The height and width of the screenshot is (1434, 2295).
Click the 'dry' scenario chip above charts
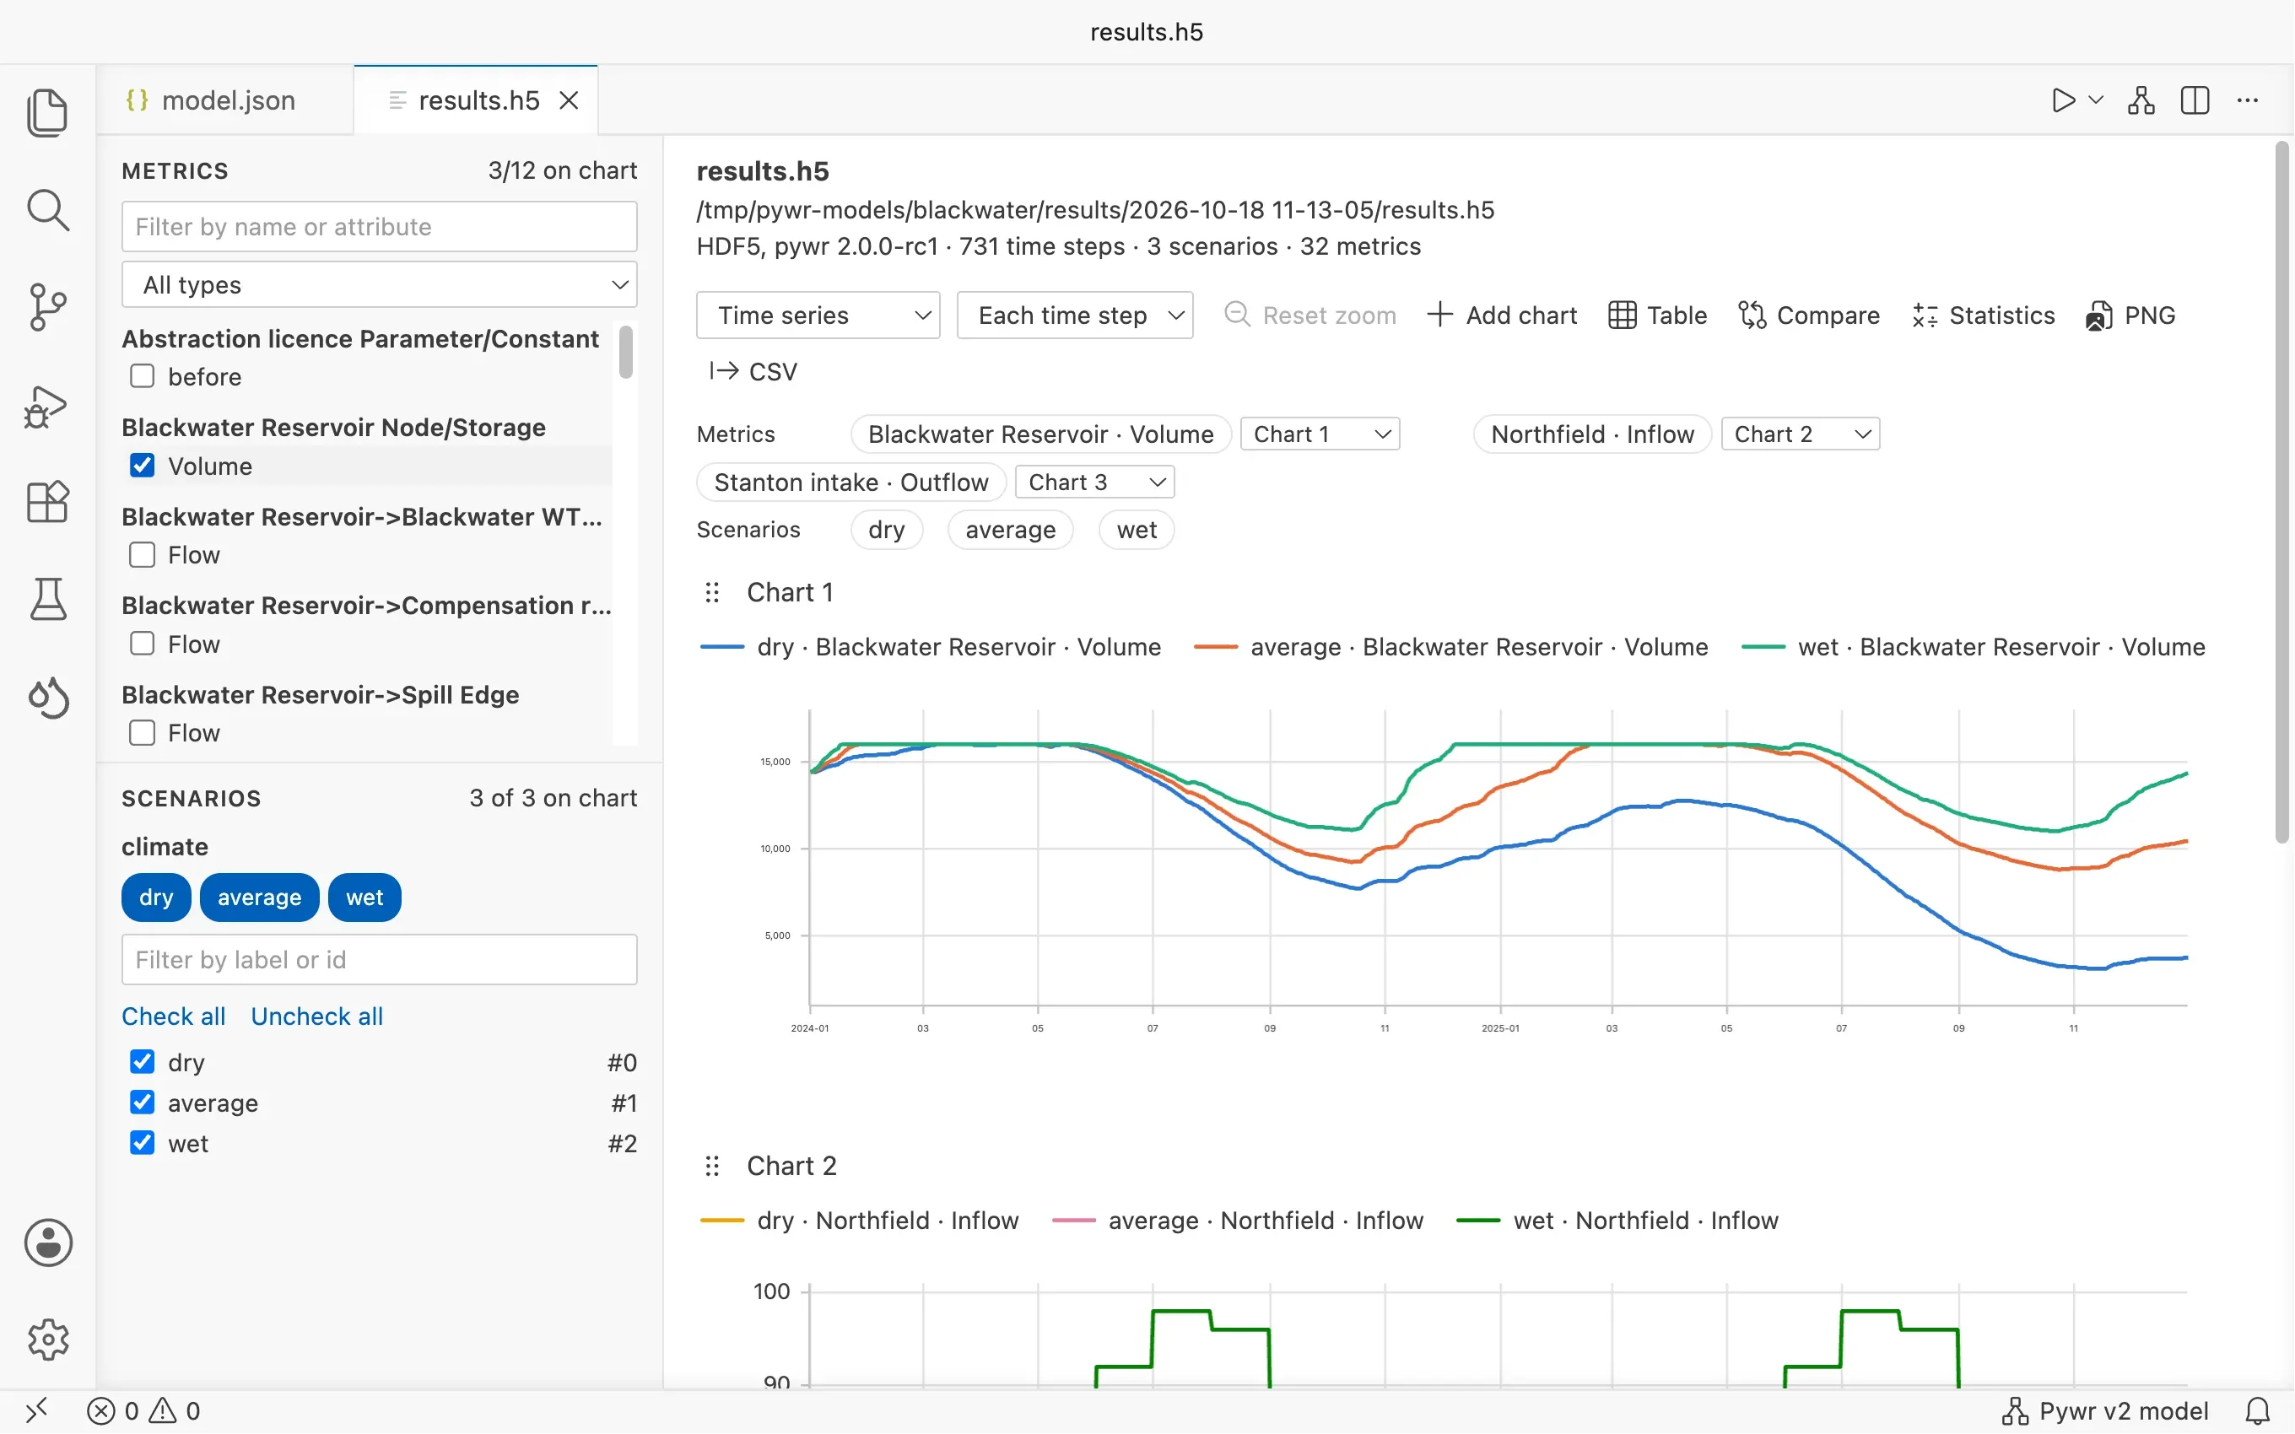tap(886, 529)
